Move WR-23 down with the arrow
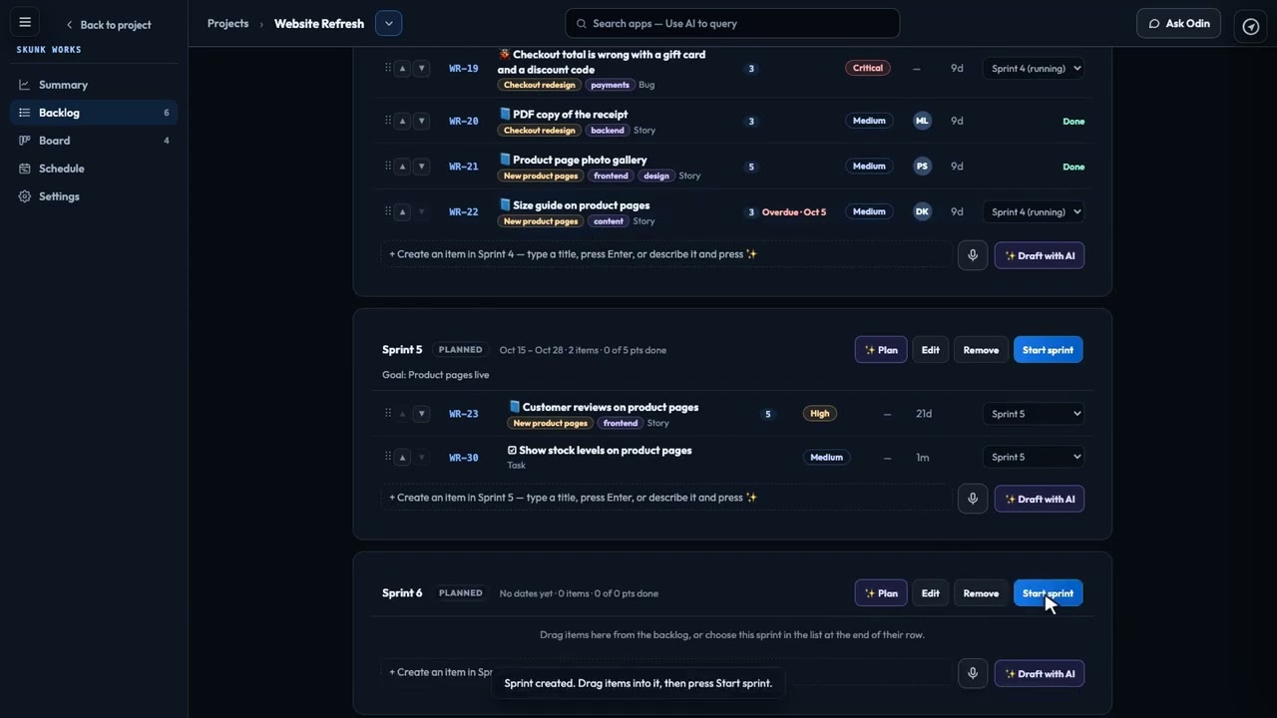The image size is (1277, 718). [421, 414]
